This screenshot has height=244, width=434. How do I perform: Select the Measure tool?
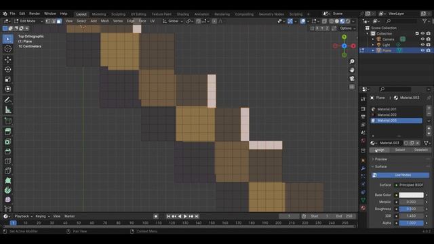[x=7, y=110]
